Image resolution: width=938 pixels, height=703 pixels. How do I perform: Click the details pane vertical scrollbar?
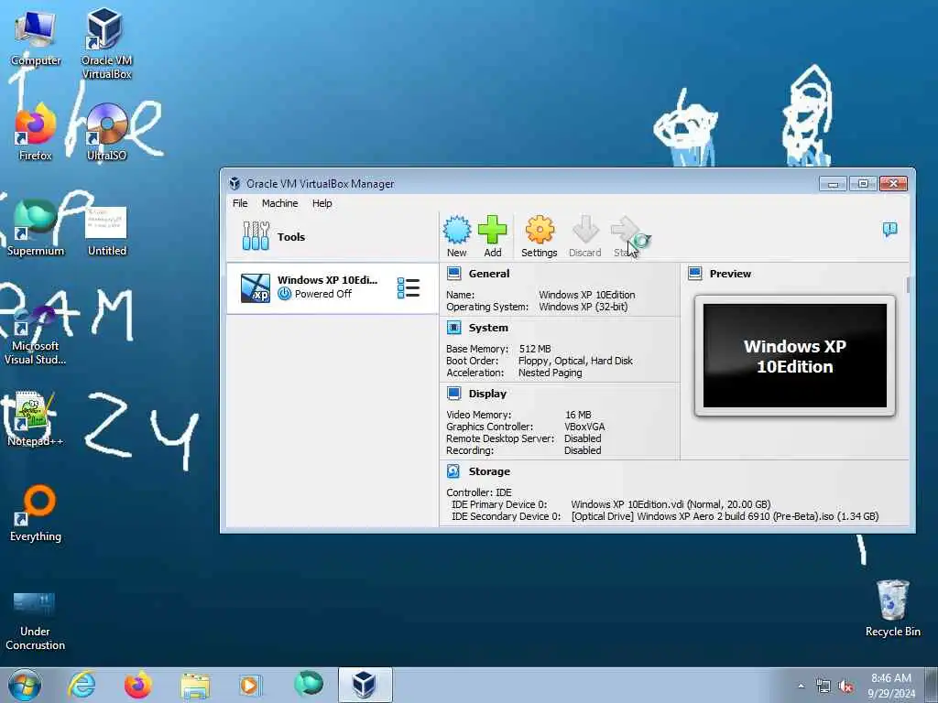[909, 285]
